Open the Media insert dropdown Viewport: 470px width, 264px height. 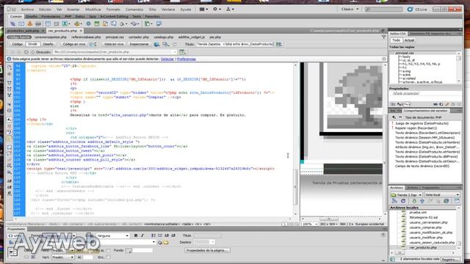pos(77,23)
